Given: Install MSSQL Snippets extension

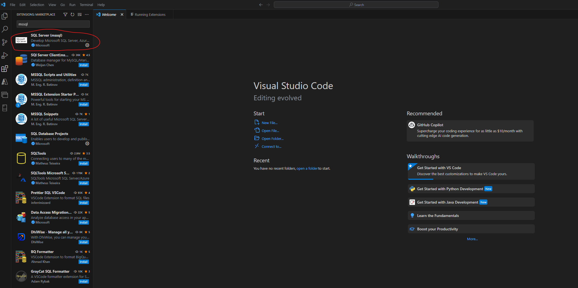Looking at the screenshot, I should click(x=84, y=124).
